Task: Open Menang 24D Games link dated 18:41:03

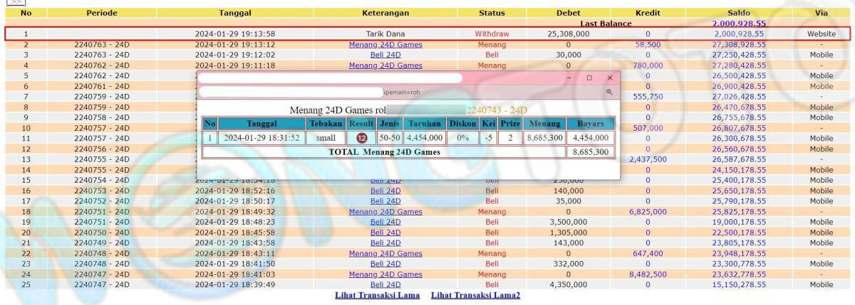Action: [x=385, y=274]
